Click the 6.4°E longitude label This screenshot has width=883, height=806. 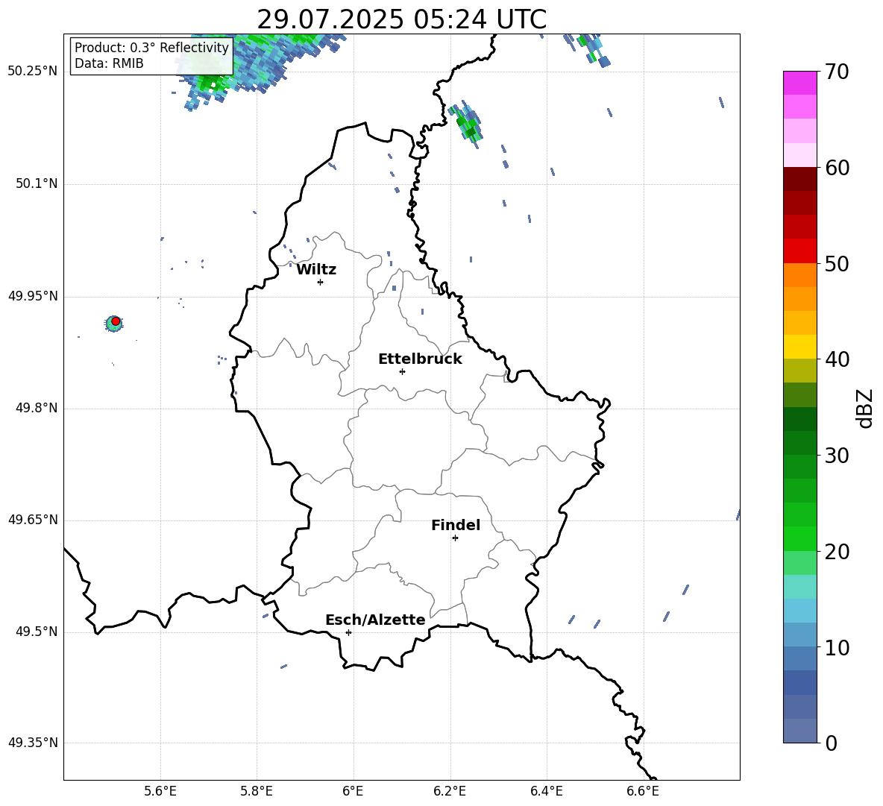pyautogui.click(x=546, y=791)
